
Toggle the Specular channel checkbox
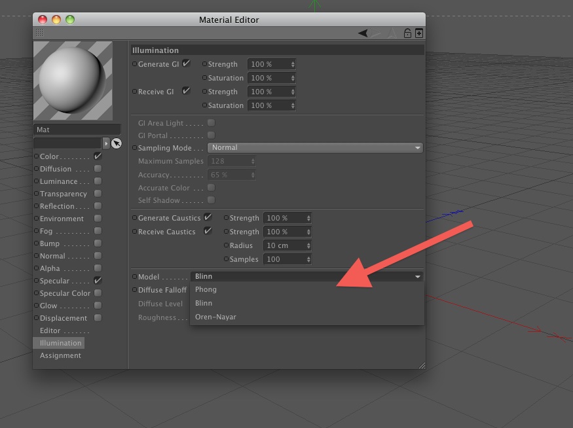98,281
